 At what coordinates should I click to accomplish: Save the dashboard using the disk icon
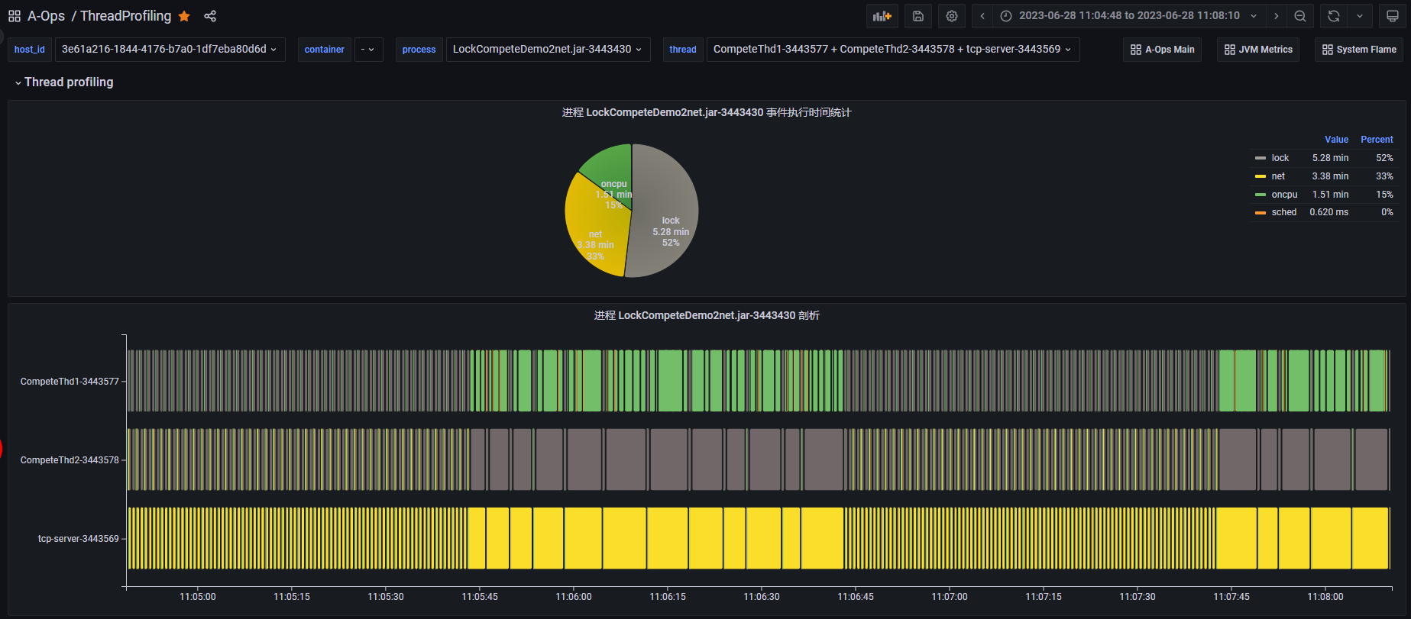[x=918, y=16]
